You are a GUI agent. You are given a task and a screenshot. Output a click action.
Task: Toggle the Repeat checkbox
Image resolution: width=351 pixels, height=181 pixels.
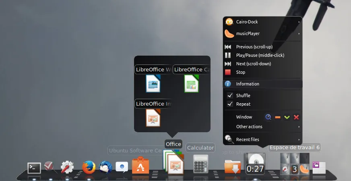230,104
